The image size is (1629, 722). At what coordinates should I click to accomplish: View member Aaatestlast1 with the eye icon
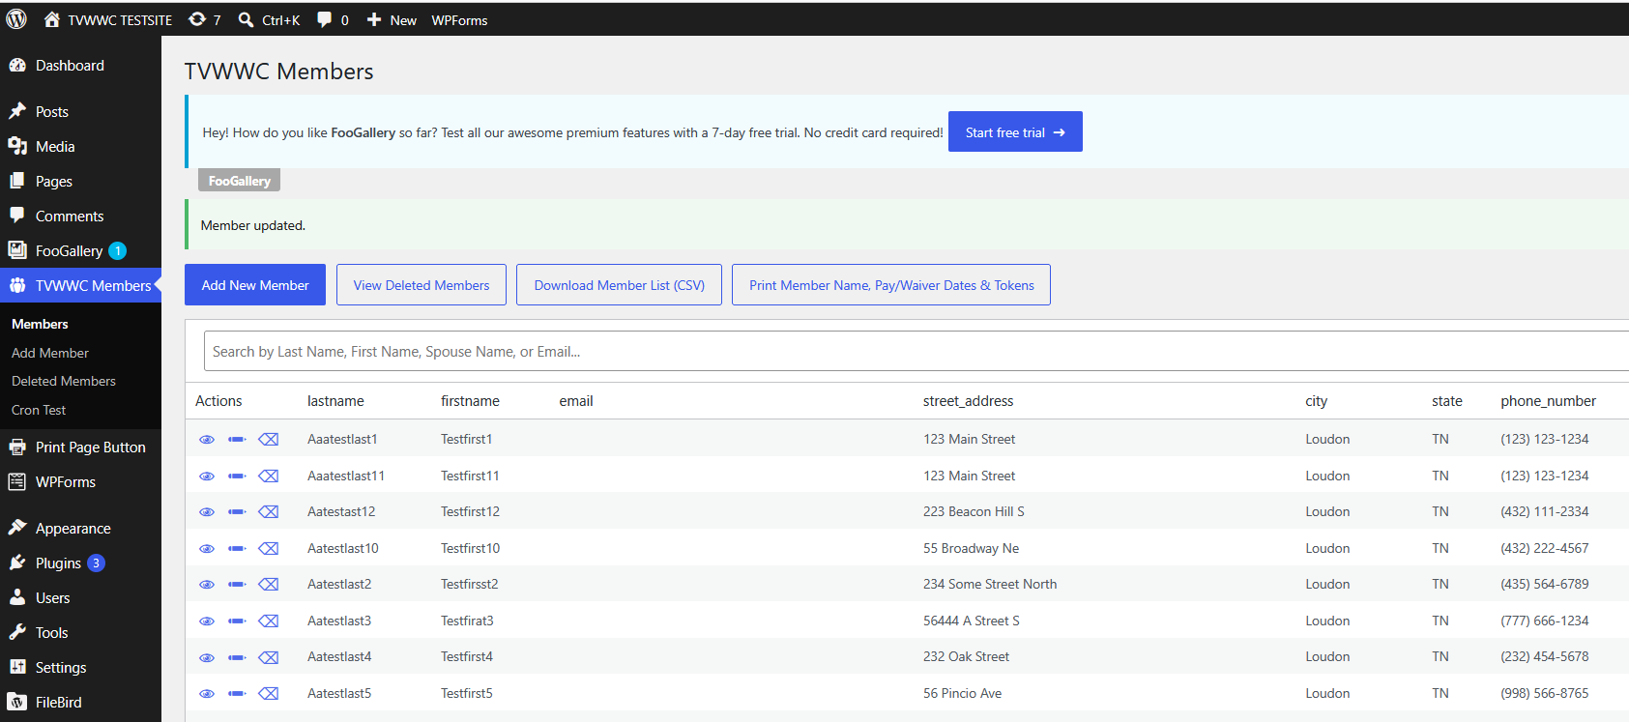pyautogui.click(x=207, y=439)
